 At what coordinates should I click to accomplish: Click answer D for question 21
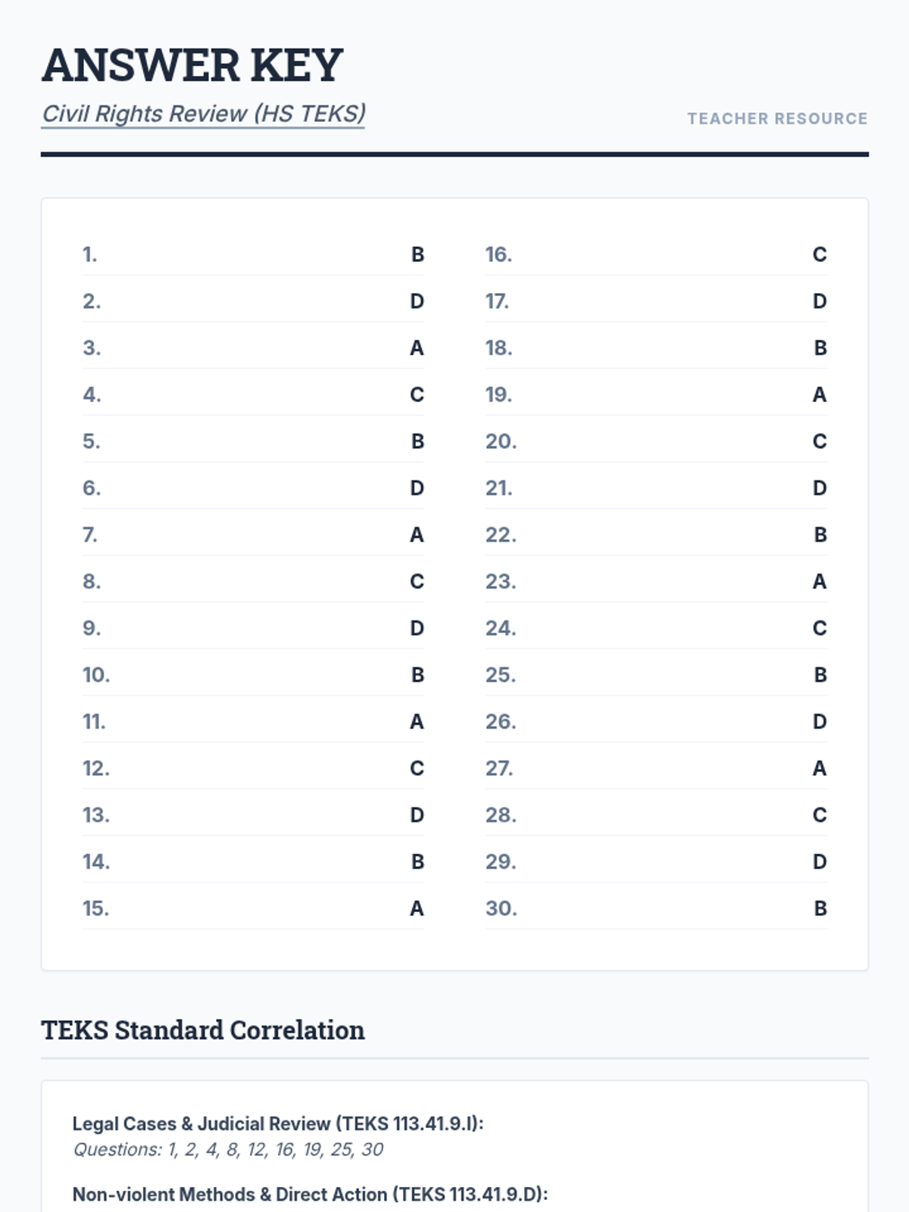820,489
